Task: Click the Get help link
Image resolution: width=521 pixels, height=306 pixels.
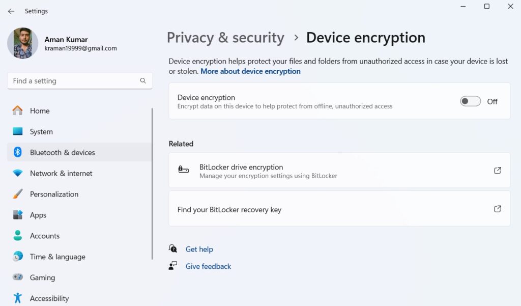Action: click(x=199, y=249)
